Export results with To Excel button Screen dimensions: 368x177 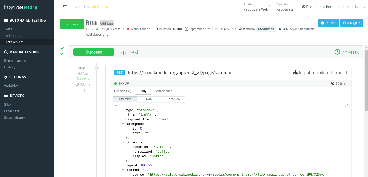[x=328, y=23]
